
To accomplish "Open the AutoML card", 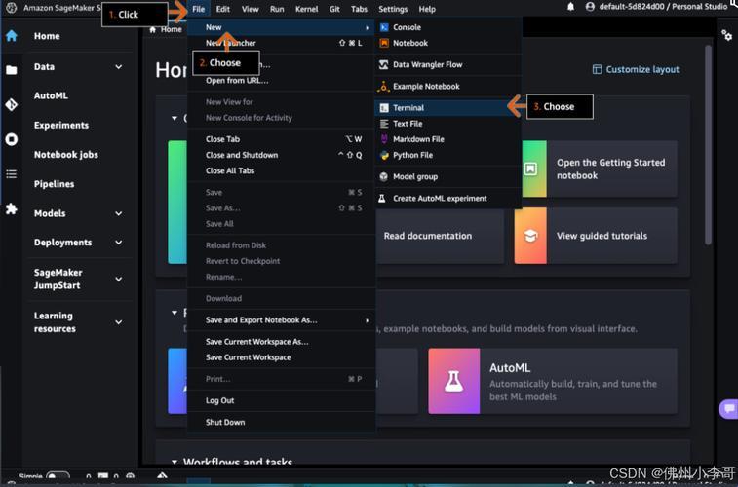I will coord(552,376).
